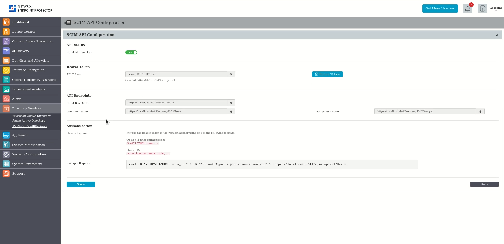The image size is (504, 244).
Task: Open Microsoft Active Directory settings
Action: point(31,116)
